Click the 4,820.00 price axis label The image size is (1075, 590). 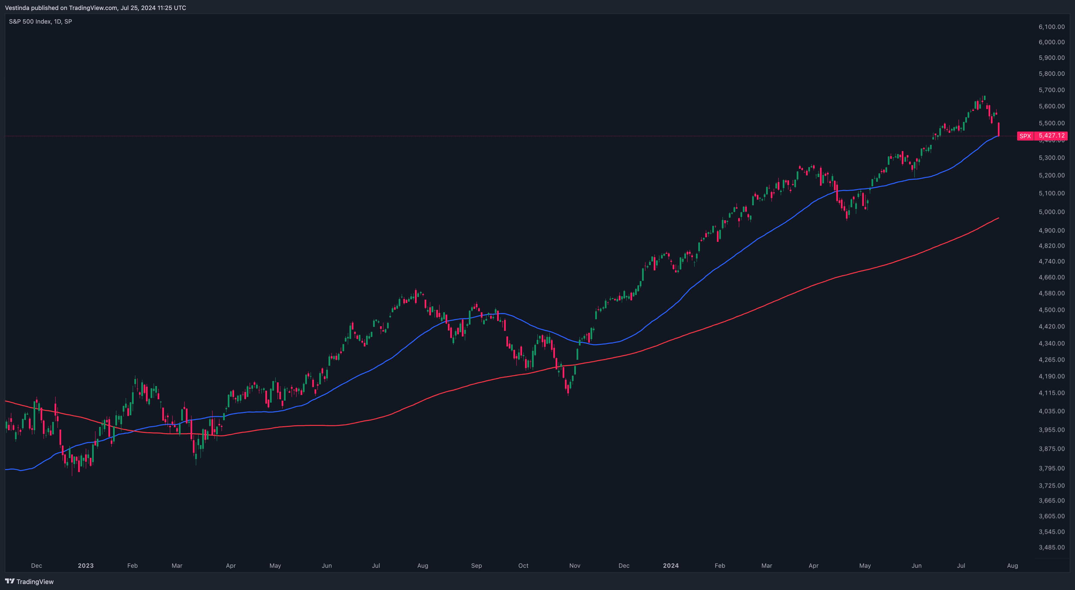[x=1051, y=246]
